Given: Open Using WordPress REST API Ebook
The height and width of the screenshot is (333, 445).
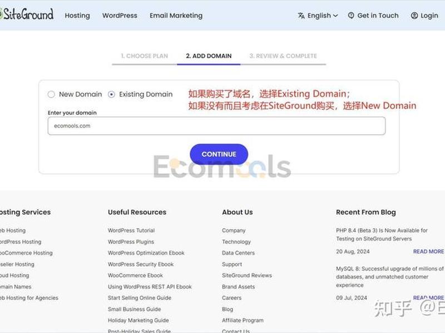Looking at the screenshot, I should click(150, 286).
